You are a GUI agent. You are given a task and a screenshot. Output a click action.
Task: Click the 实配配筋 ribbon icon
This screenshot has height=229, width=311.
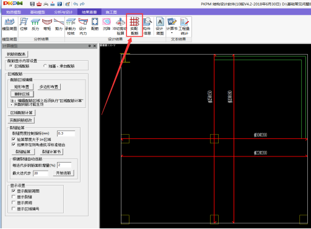coord(134,25)
